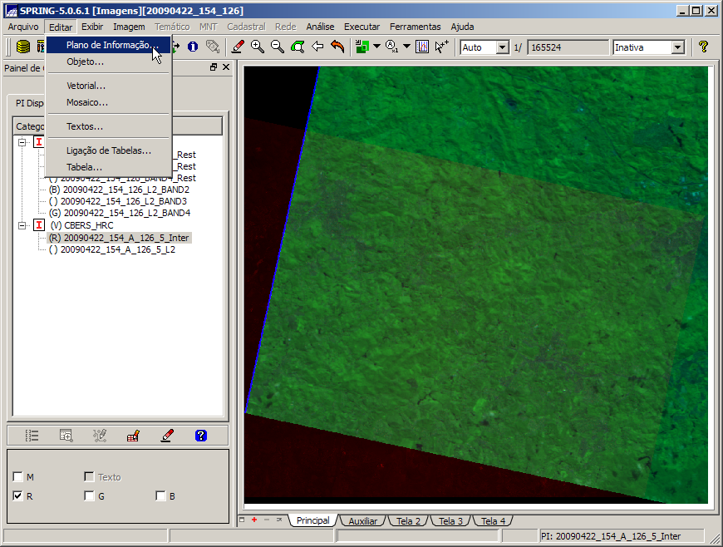
Task: Open the Inativa dropdown
Action: click(677, 47)
